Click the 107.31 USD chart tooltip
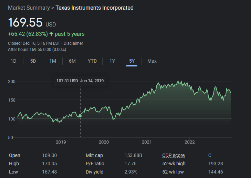This screenshot has width=251, height=178. pyautogui.click(x=80, y=81)
